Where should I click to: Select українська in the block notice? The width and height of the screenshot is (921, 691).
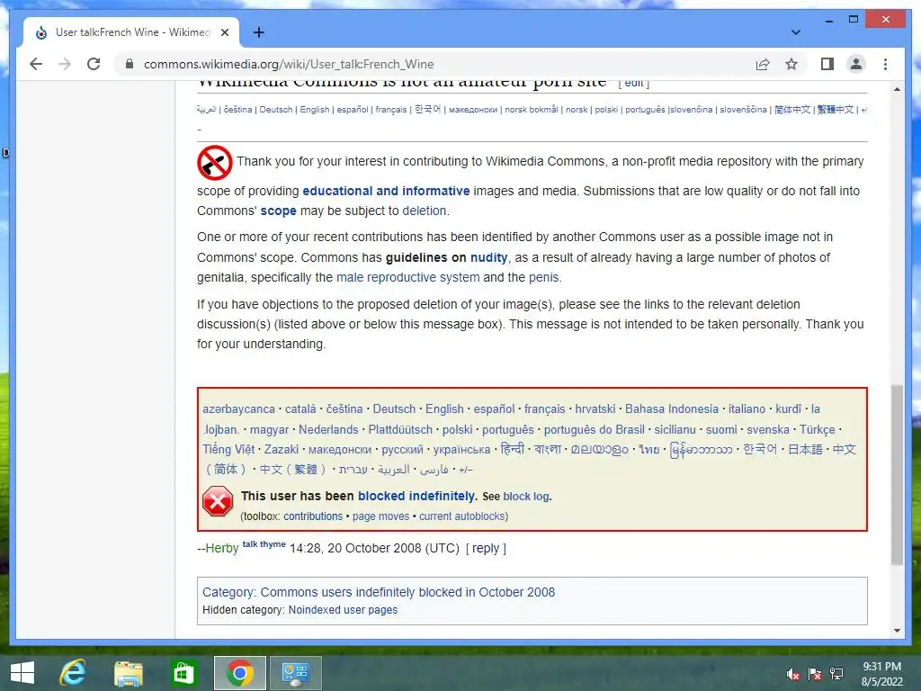(x=461, y=450)
